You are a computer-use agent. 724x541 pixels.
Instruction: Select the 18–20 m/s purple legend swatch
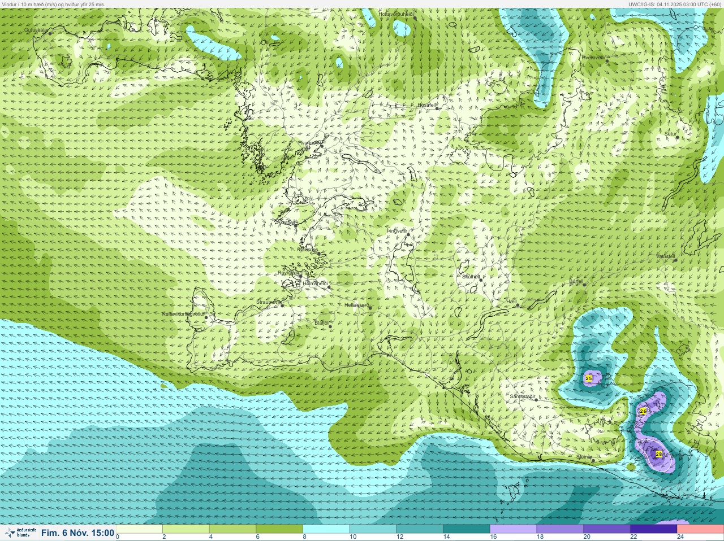click(560, 529)
